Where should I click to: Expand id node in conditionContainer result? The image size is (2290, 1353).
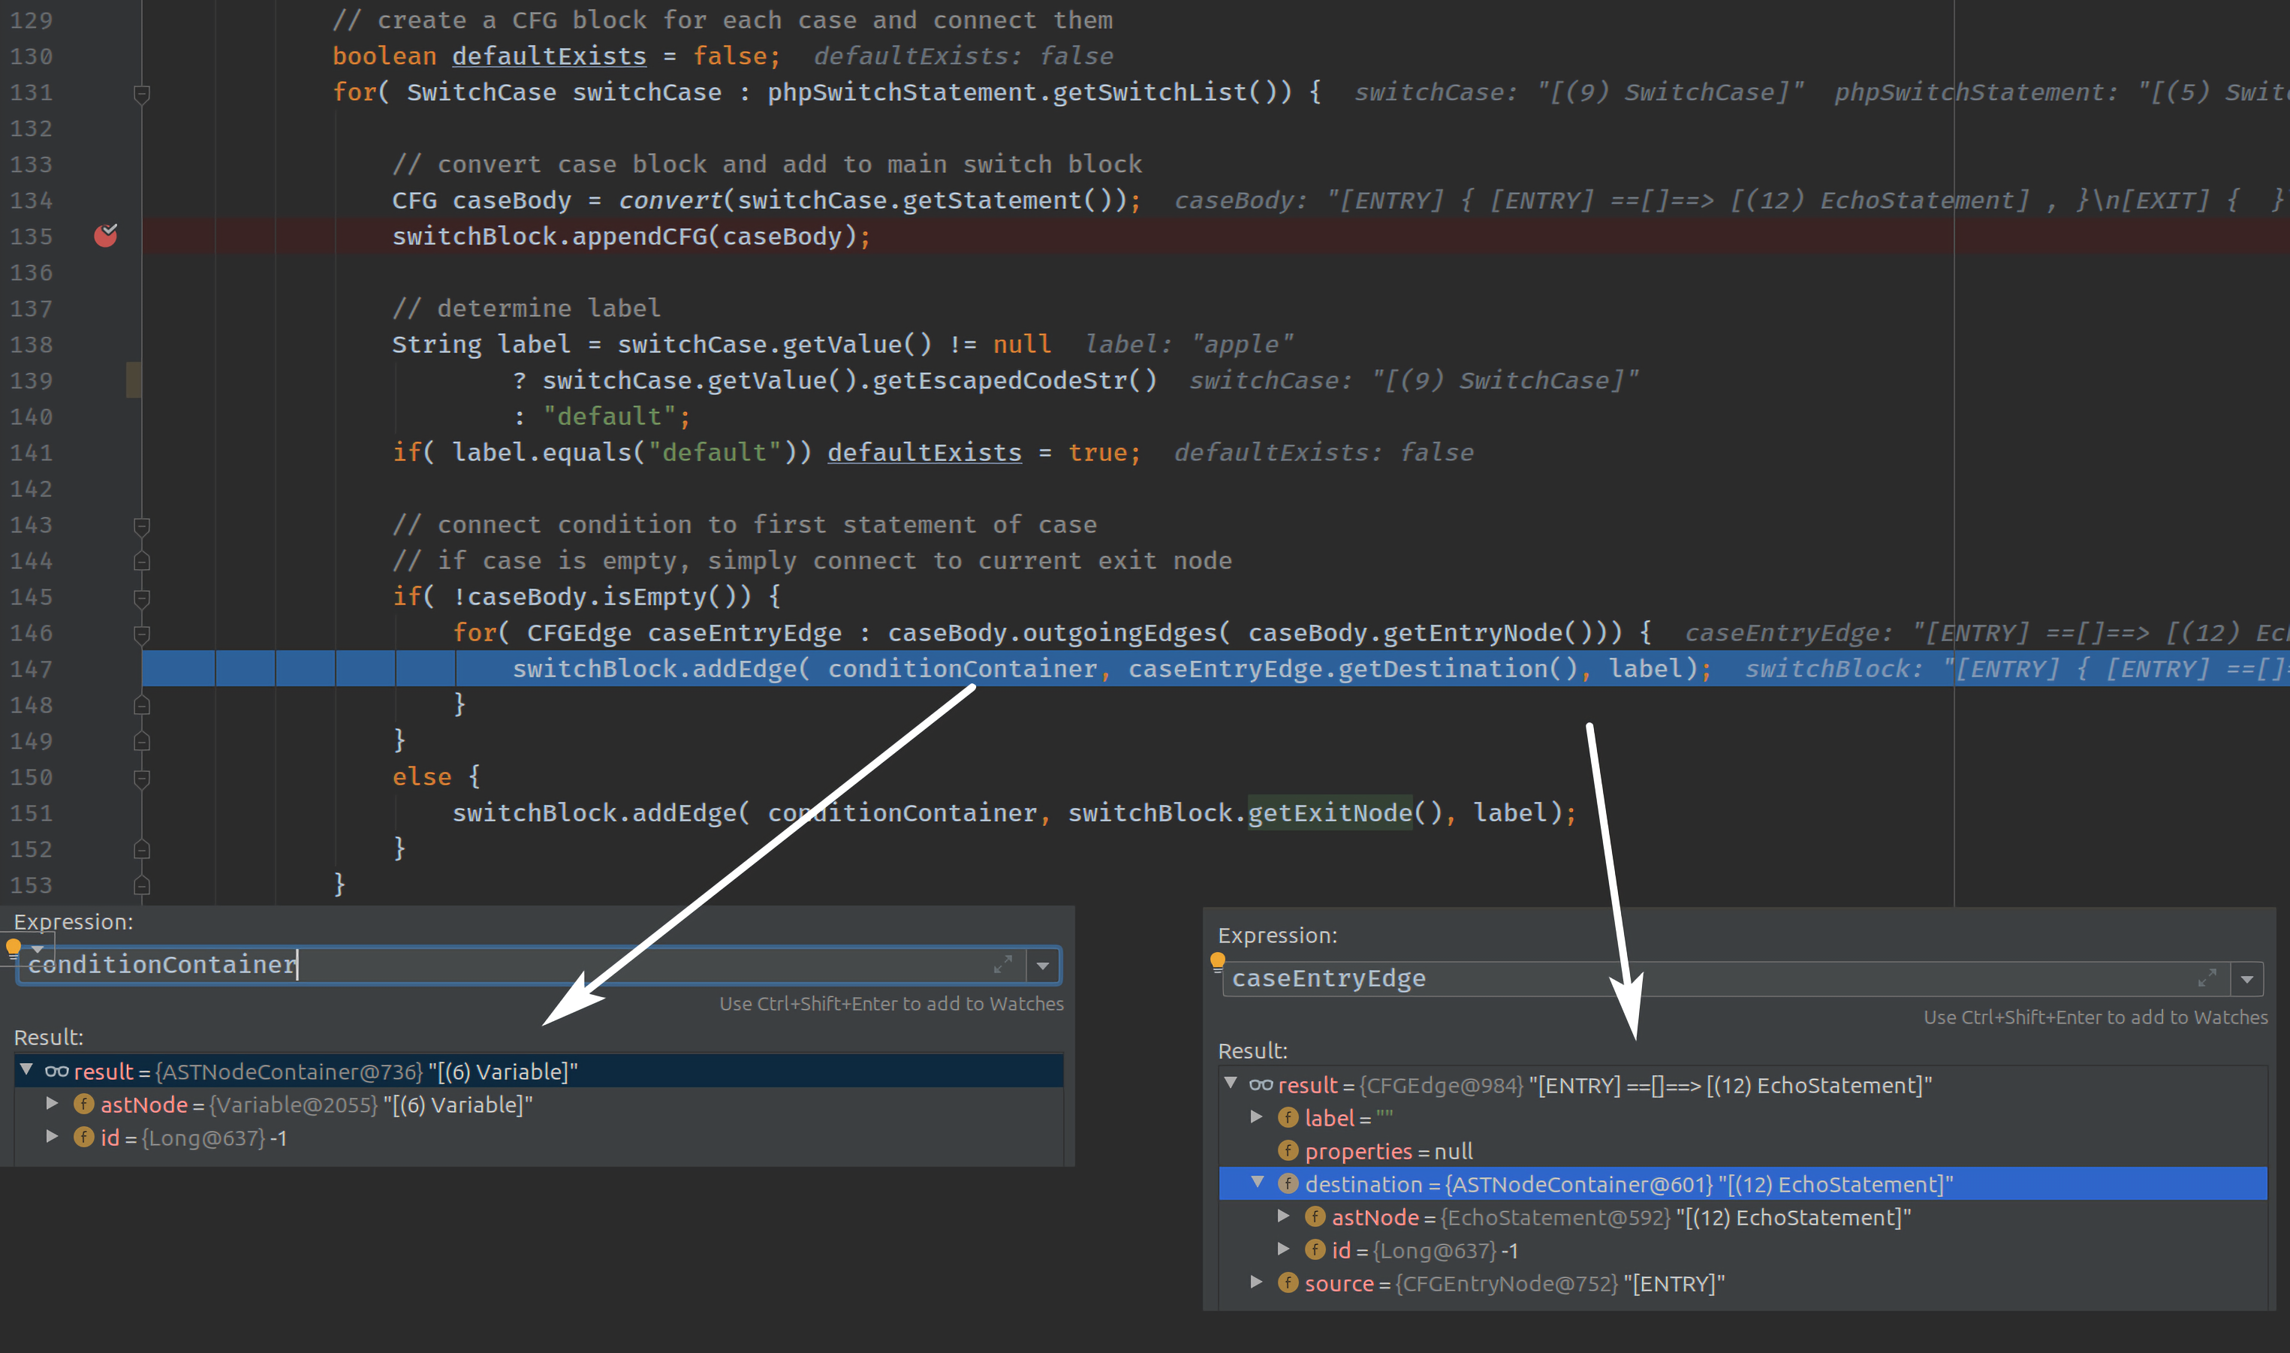[x=52, y=1136]
